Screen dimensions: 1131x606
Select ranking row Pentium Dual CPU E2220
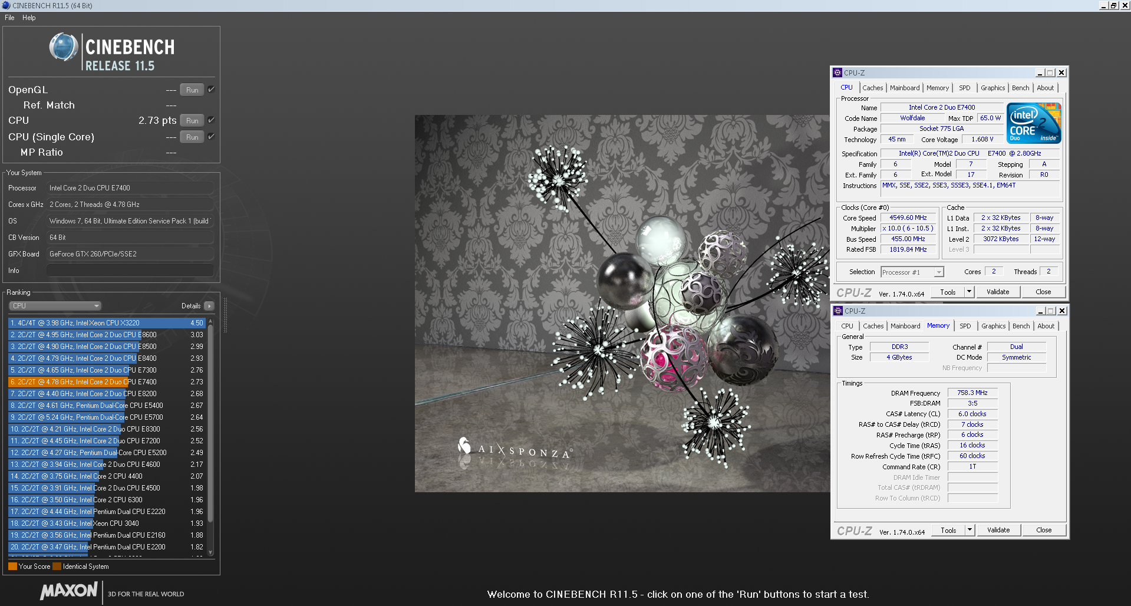[107, 512]
